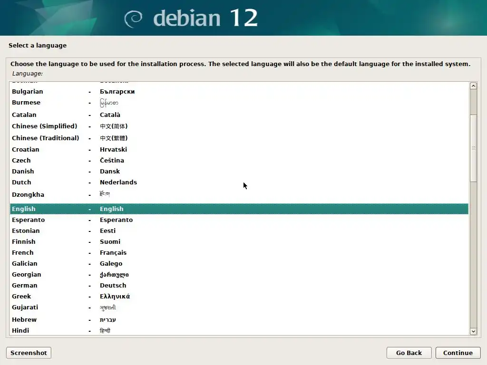Click the scrollbar up arrow

click(473, 86)
